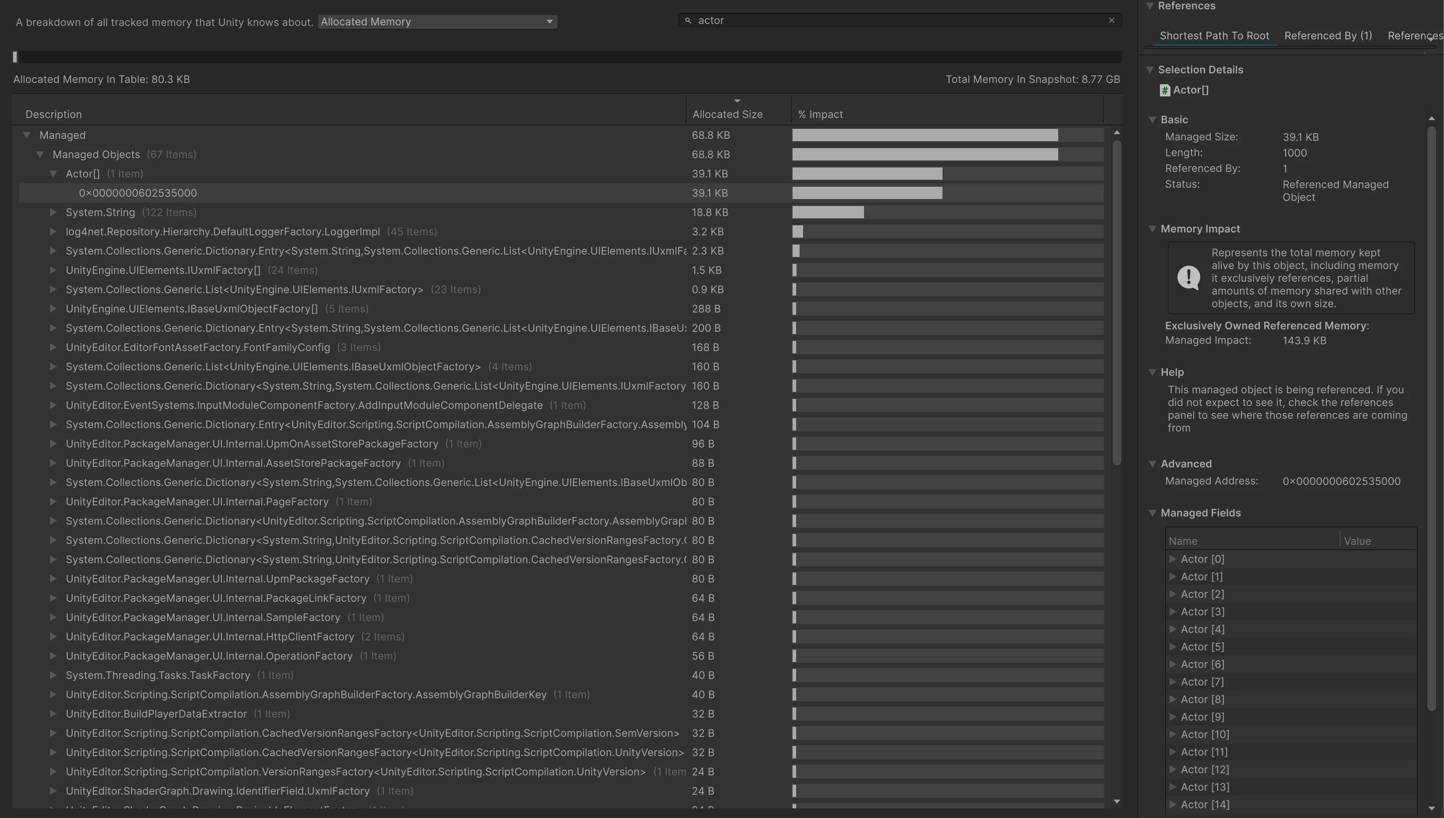Image resolution: width=1444 pixels, height=818 pixels.
Task: Select List<IUxmlFactory> 23 Items row
Action: click(x=562, y=289)
